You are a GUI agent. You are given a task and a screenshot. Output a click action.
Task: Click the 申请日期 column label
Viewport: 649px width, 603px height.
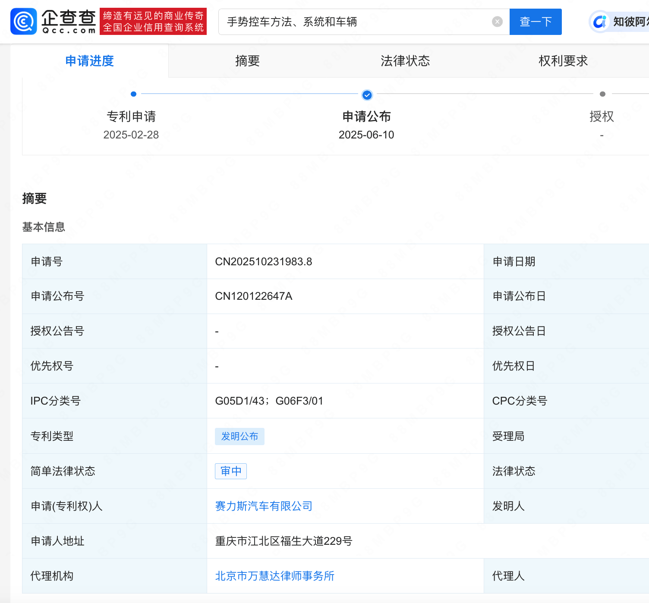coord(514,261)
